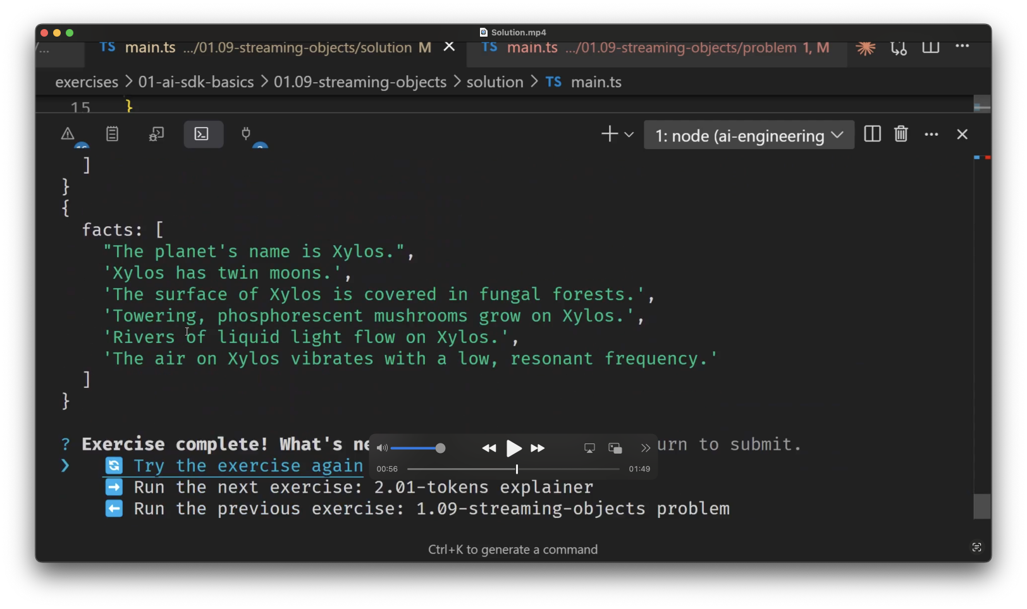Viewport: 1027px width, 609px height.
Task: Click the line about fungal forests
Action: coord(379,294)
